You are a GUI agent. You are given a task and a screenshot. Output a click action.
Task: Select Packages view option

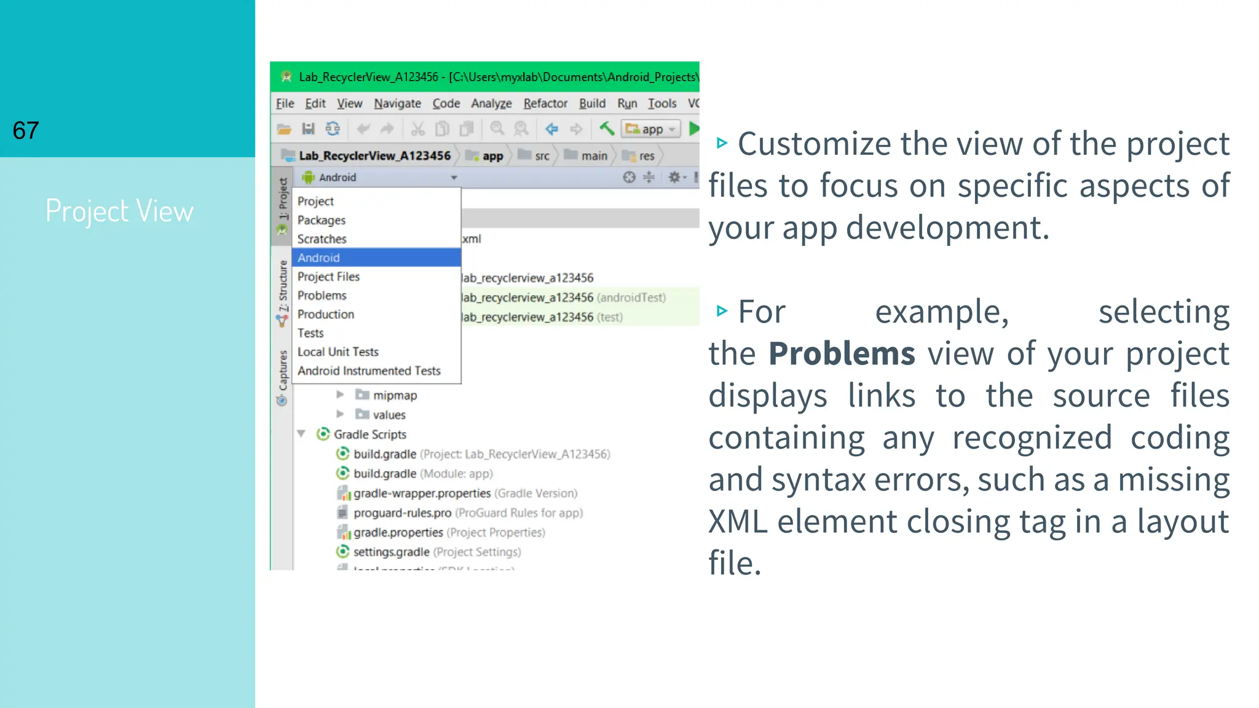tap(376, 220)
